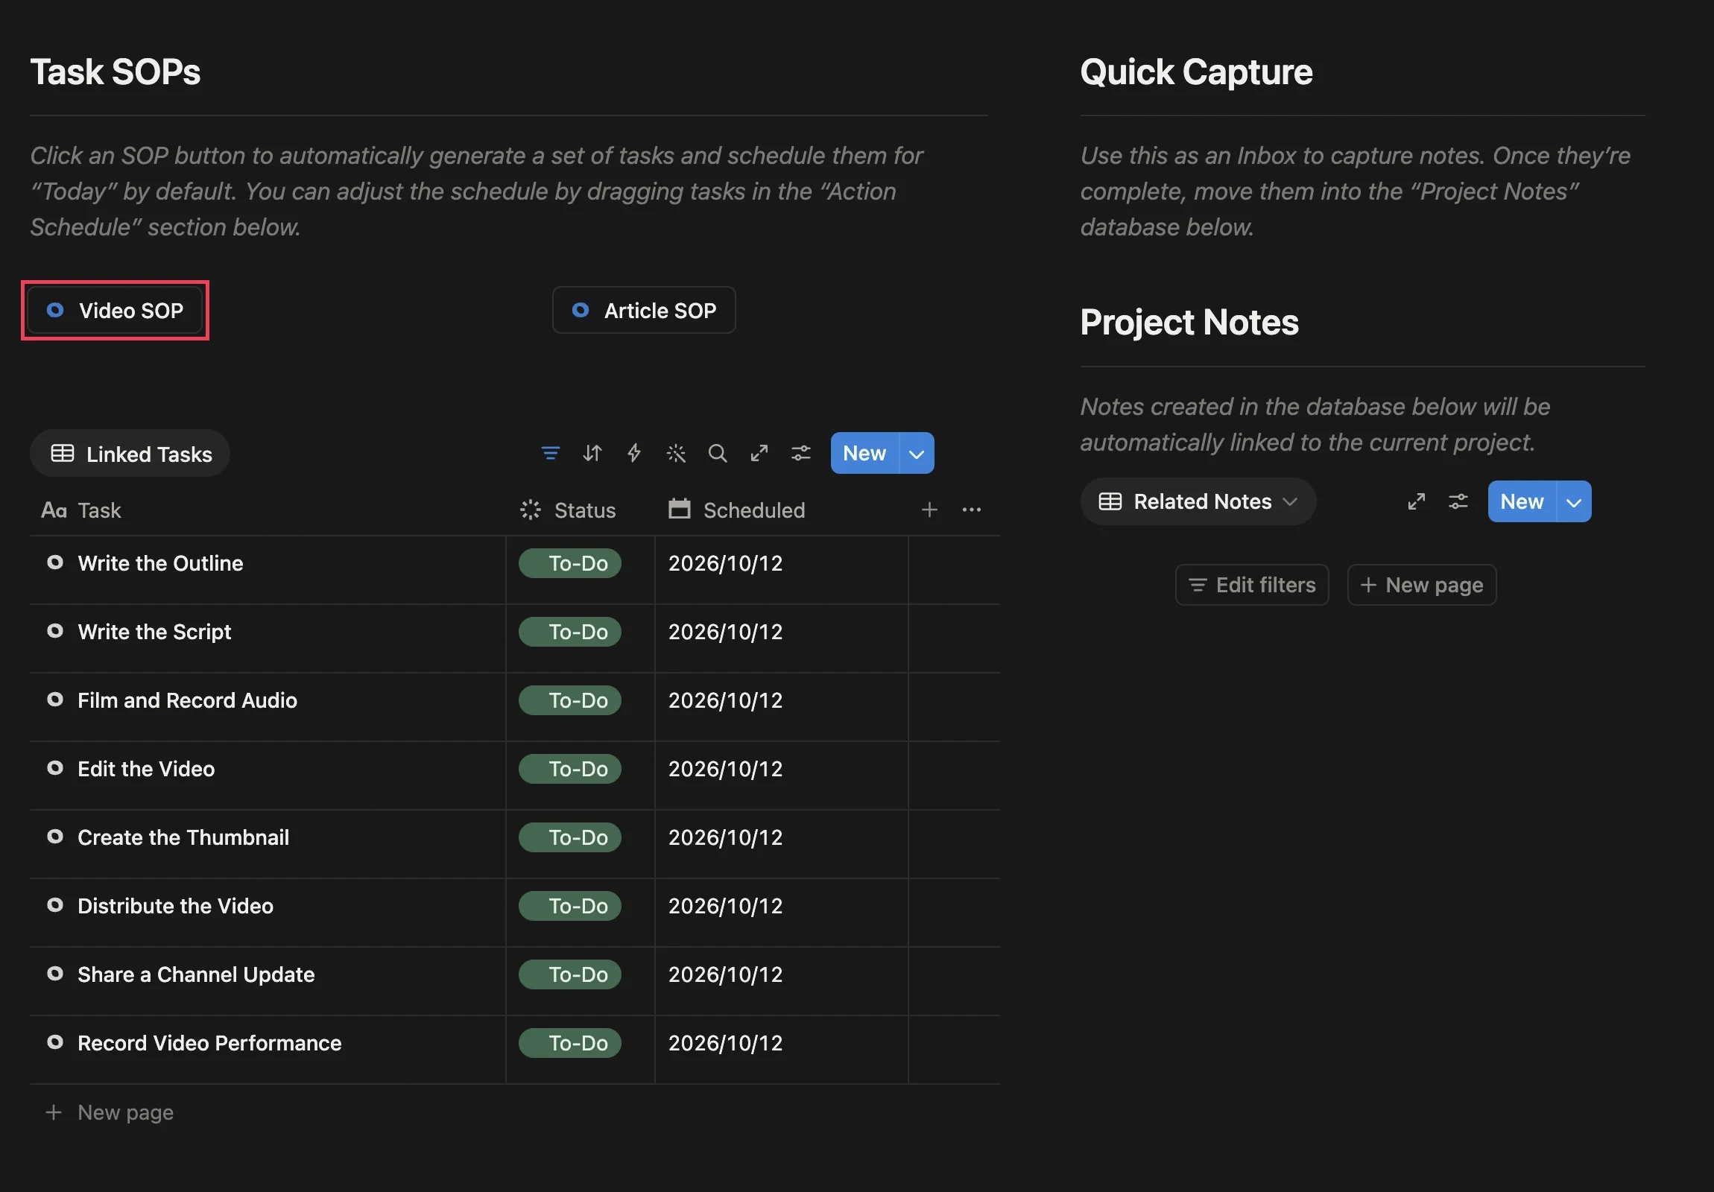Expand New dropdown arrow in Project Notes
Viewport: 1714px width, 1192px height.
coord(1574,501)
